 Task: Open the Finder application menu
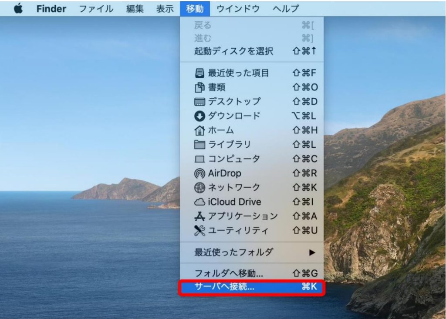click(51, 9)
